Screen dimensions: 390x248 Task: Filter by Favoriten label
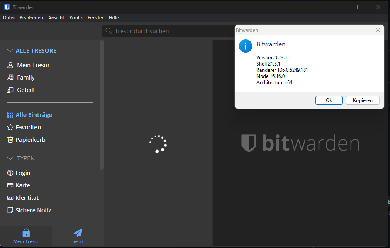pyautogui.click(x=28, y=127)
